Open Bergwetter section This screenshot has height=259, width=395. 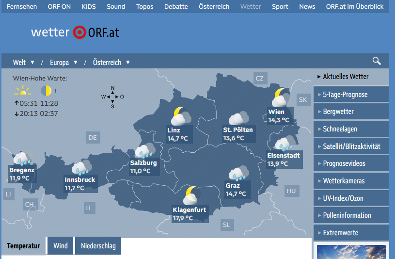[x=351, y=112]
